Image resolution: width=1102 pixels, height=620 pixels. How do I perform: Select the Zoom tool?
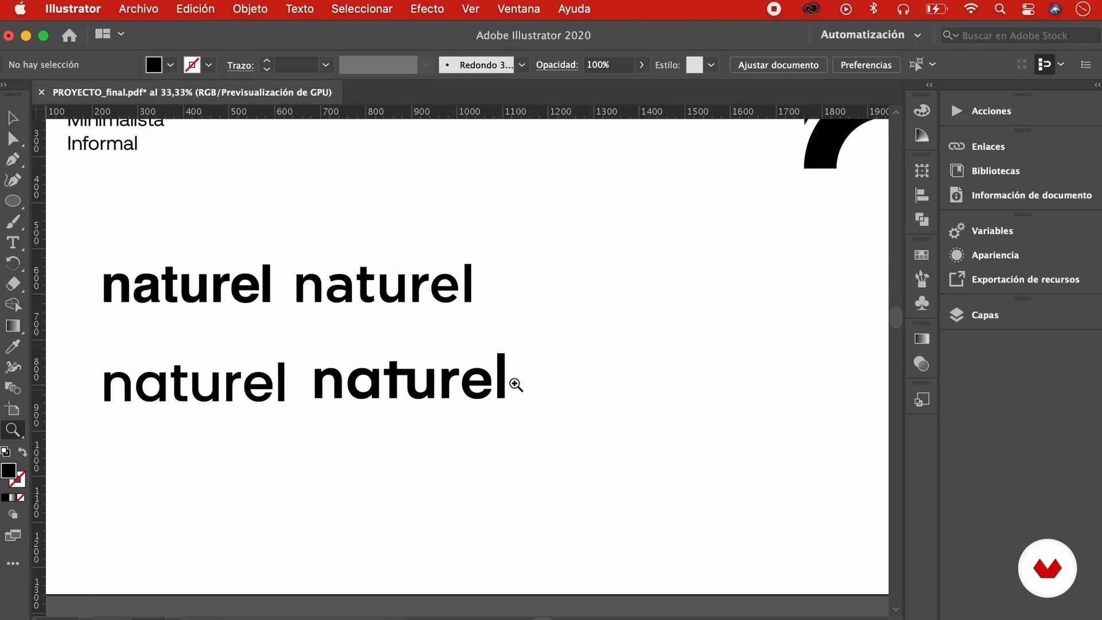[x=13, y=429]
